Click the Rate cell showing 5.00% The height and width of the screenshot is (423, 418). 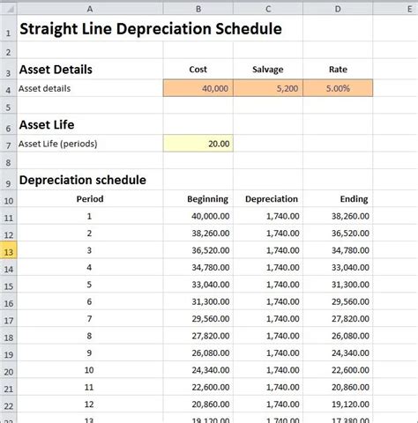point(338,88)
